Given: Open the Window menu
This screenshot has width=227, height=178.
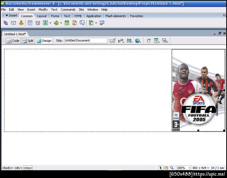Looking at the screenshot, I should [x=93, y=9].
